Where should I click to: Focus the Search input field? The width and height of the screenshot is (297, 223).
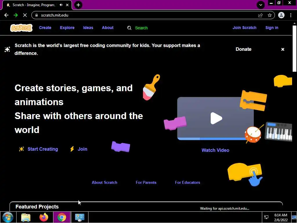click(141, 28)
